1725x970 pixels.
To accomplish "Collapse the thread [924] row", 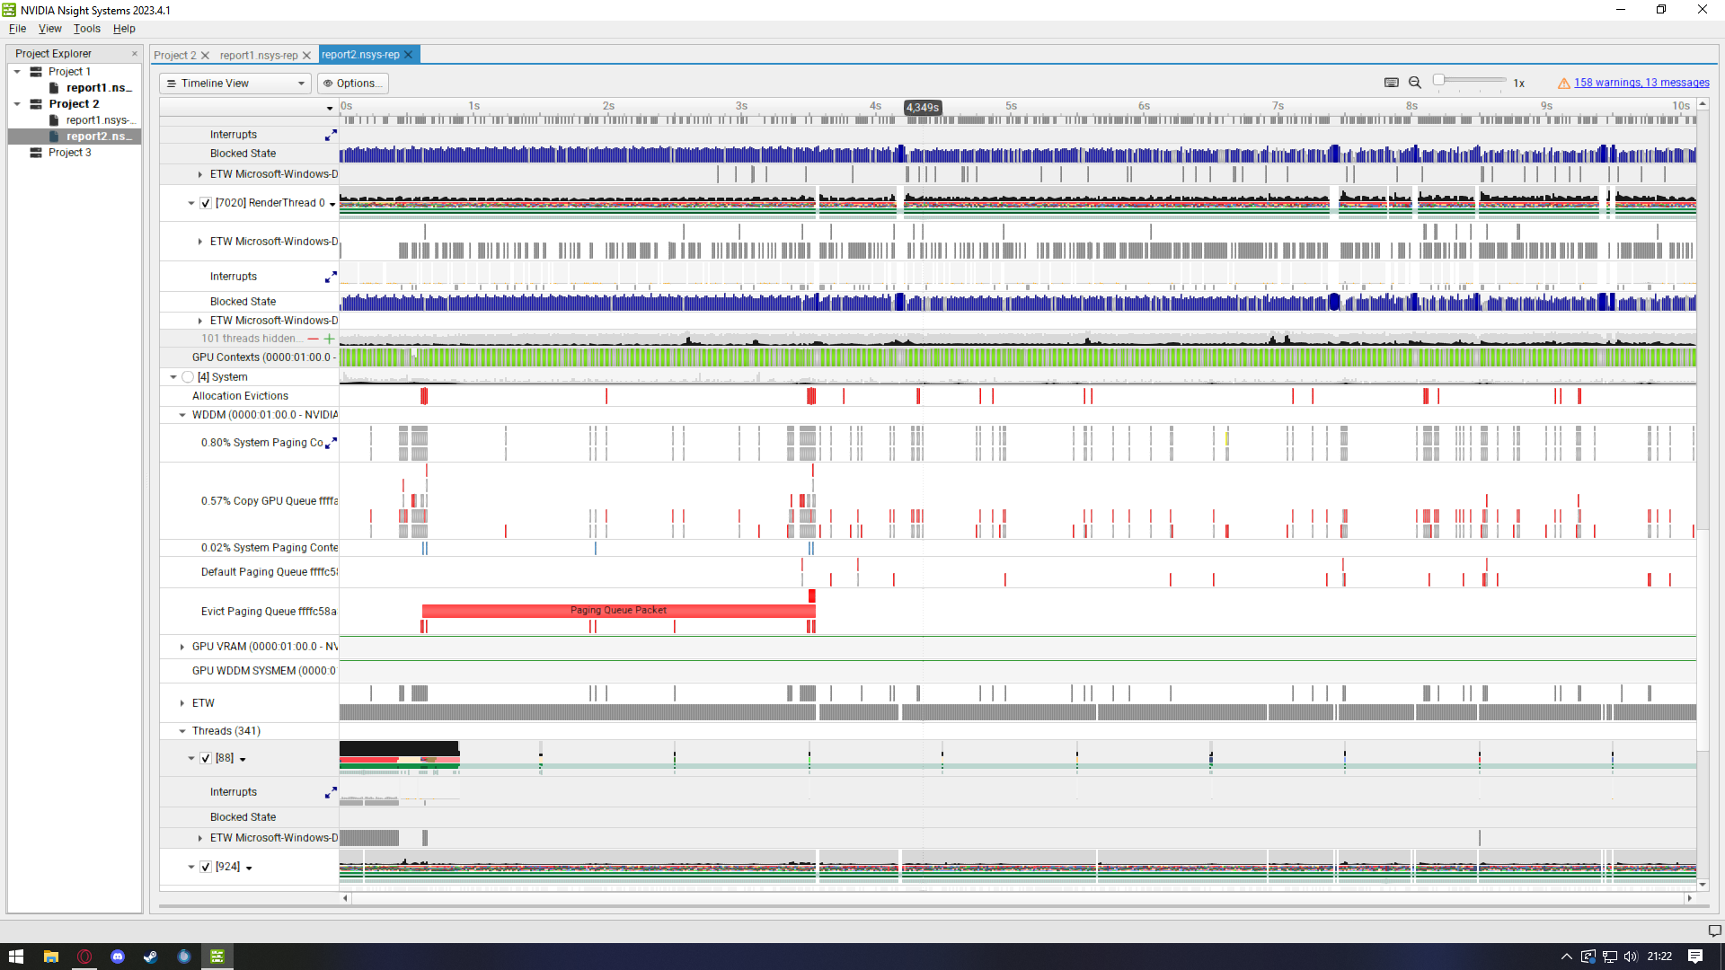I will 191,868.
